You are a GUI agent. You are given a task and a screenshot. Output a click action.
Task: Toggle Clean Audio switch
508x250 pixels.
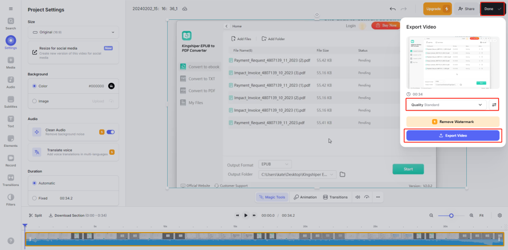[111, 132]
